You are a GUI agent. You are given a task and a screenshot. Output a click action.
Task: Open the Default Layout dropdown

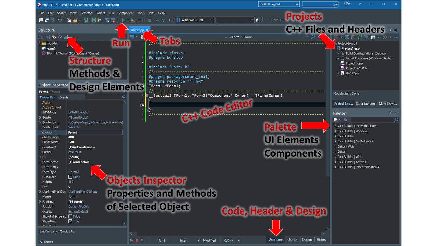279,4
